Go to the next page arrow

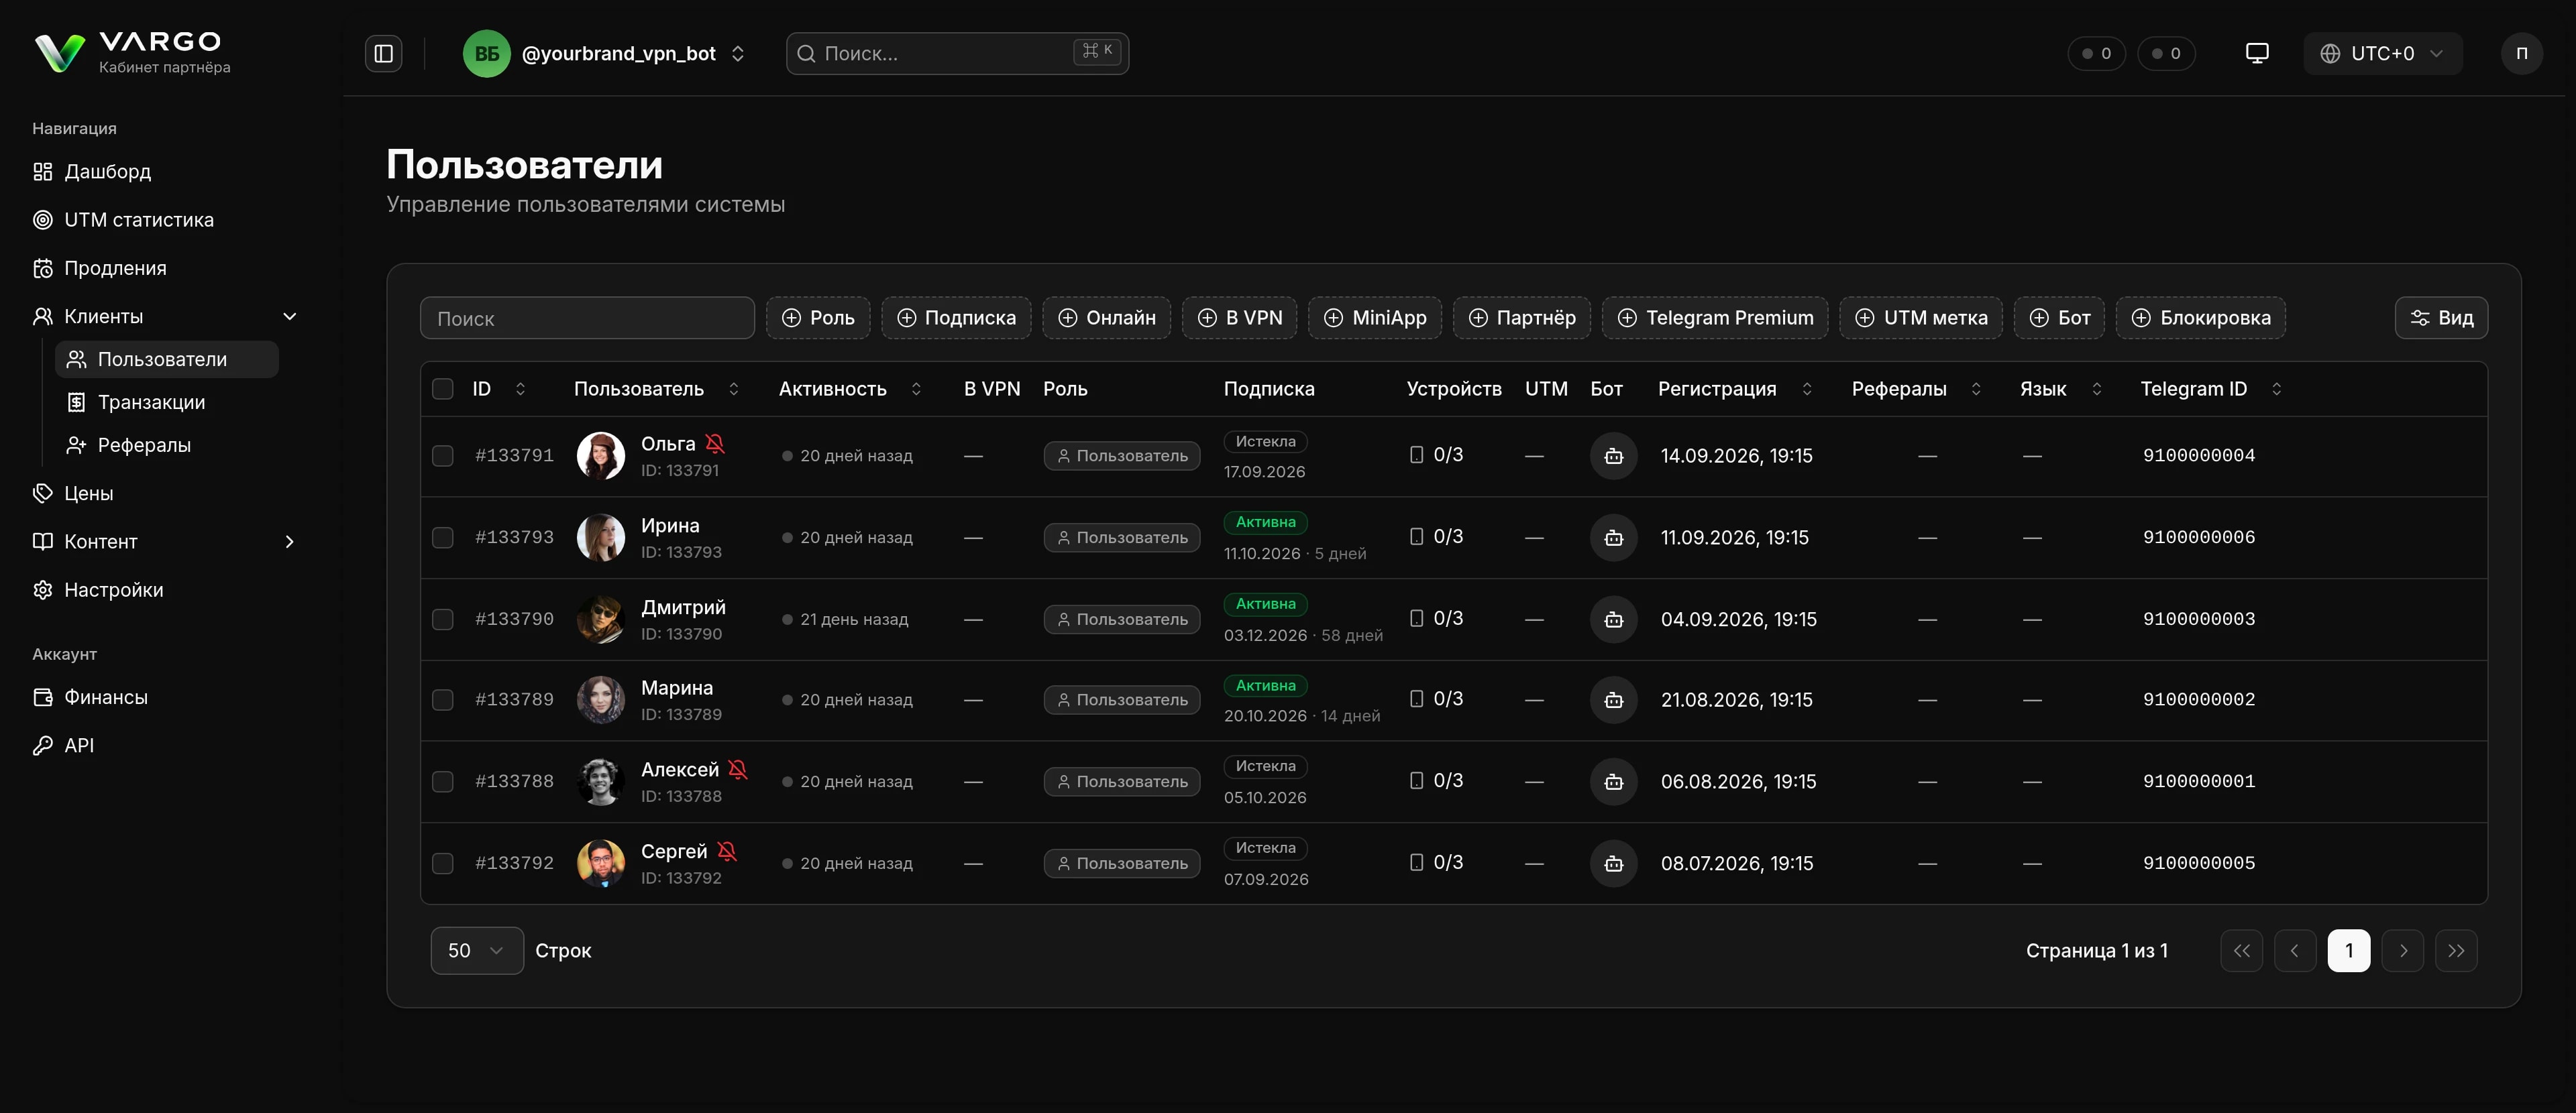(x=2402, y=950)
